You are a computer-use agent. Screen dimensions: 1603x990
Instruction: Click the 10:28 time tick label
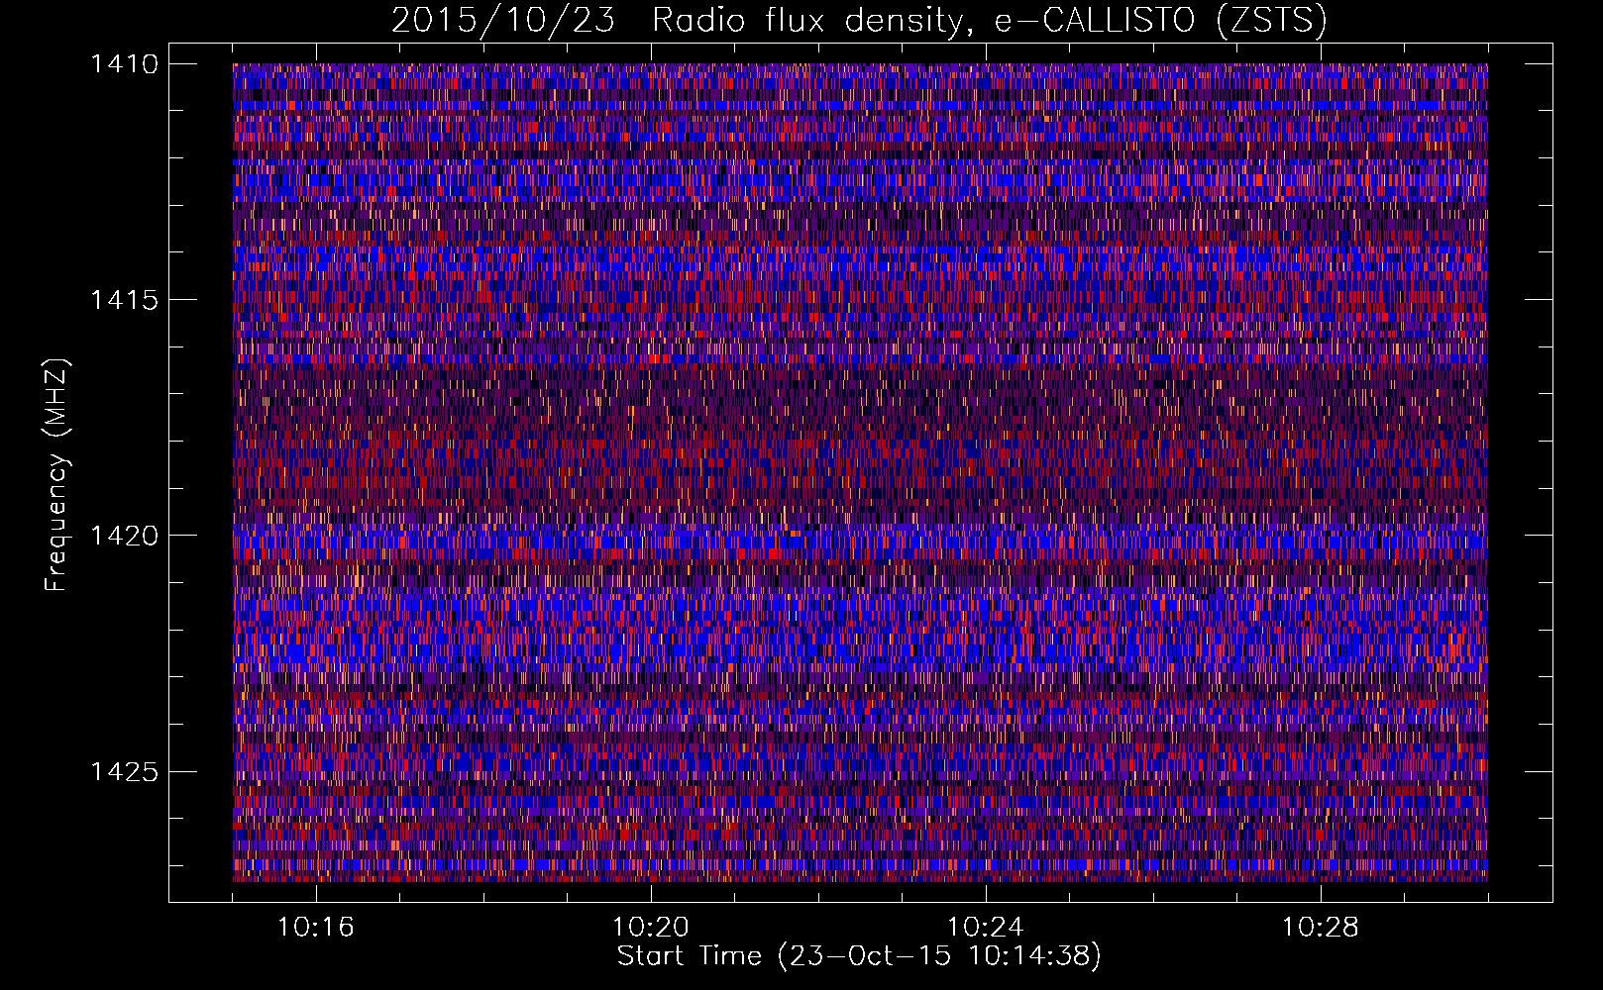(1321, 928)
